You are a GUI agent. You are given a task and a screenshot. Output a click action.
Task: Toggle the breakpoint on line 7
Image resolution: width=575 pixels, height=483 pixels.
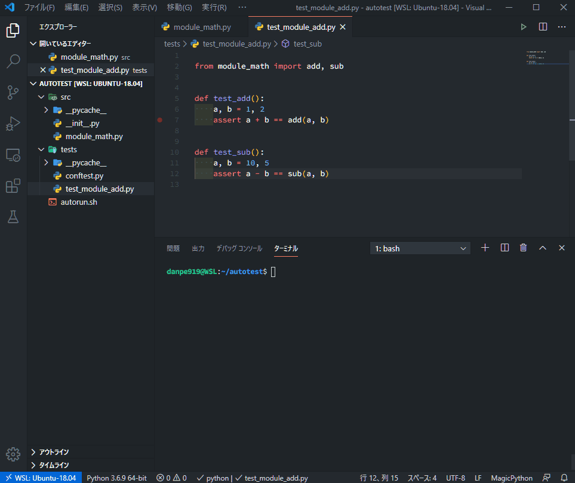160,120
